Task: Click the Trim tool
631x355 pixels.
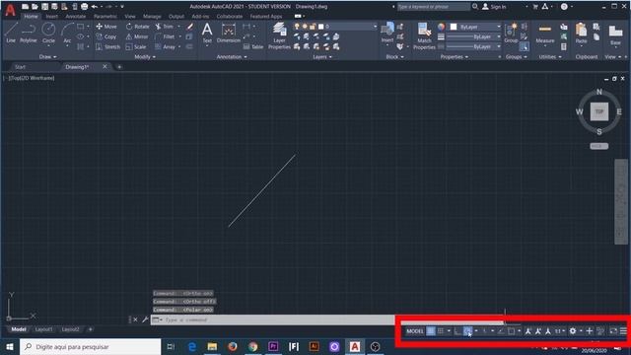Action: point(165,27)
